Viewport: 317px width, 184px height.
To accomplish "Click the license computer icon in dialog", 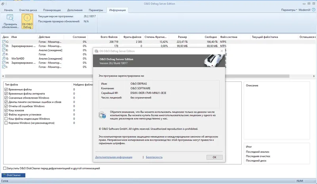I will (x=102, y=115).
